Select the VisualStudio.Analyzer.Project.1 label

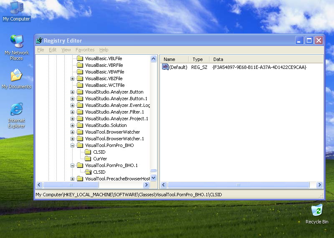pyautogui.click(x=116, y=119)
